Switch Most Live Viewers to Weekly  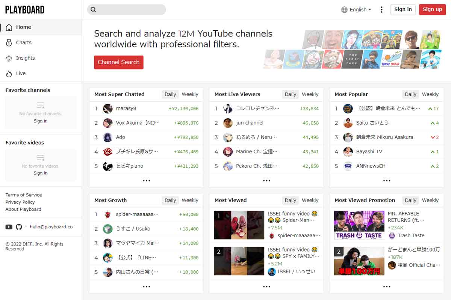[310, 94]
